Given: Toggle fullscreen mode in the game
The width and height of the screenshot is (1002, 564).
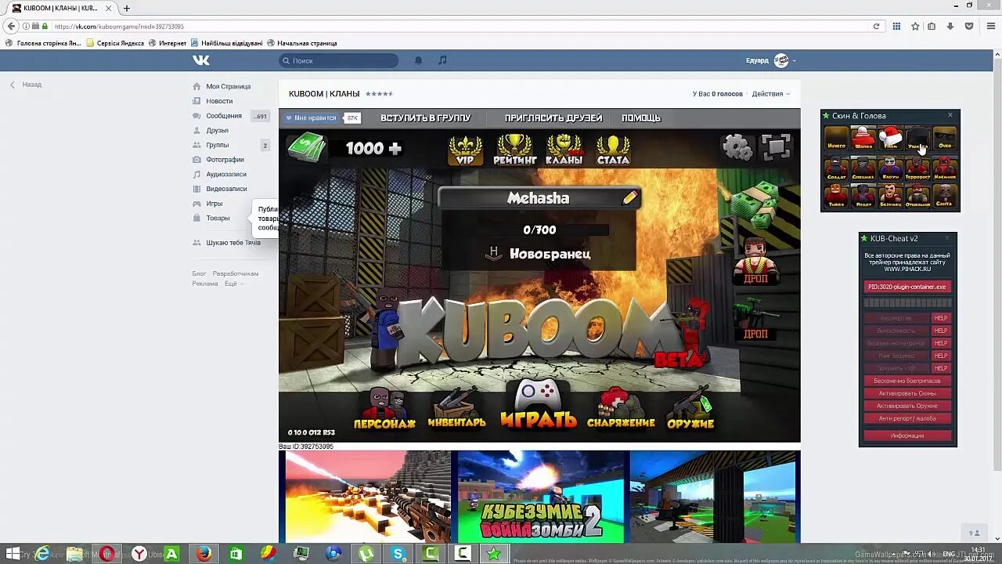Looking at the screenshot, I should [776, 147].
